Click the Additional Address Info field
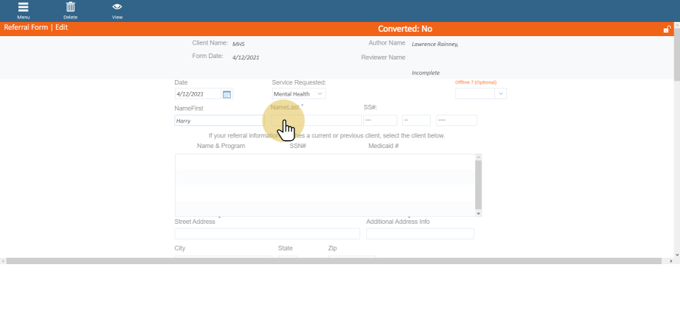 (419, 234)
